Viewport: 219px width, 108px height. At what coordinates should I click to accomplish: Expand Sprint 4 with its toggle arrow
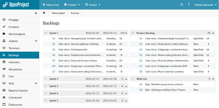click(x=46, y=93)
